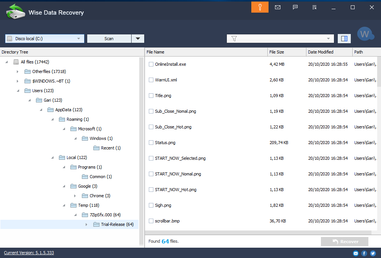The width and height of the screenshot is (381, 258).
Task: Click the round W user avatar icon
Action: coord(365,34)
